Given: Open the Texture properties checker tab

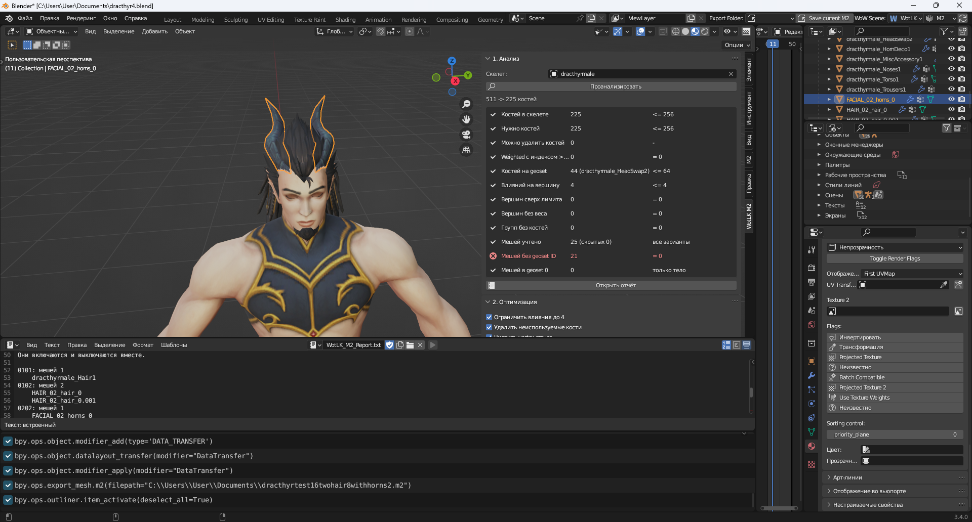Looking at the screenshot, I should 812,464.
